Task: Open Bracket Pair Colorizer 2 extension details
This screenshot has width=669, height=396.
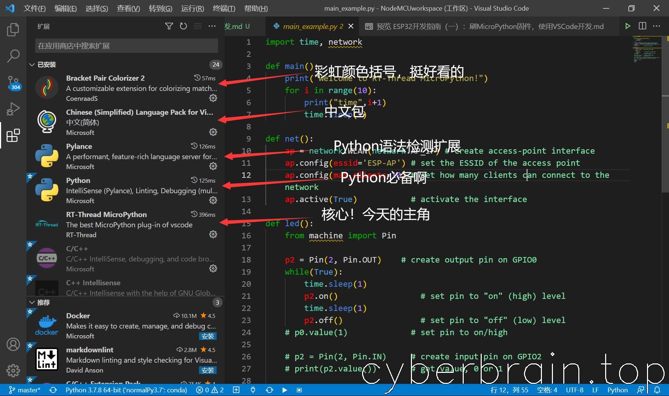Action: [x=125, y=88]
